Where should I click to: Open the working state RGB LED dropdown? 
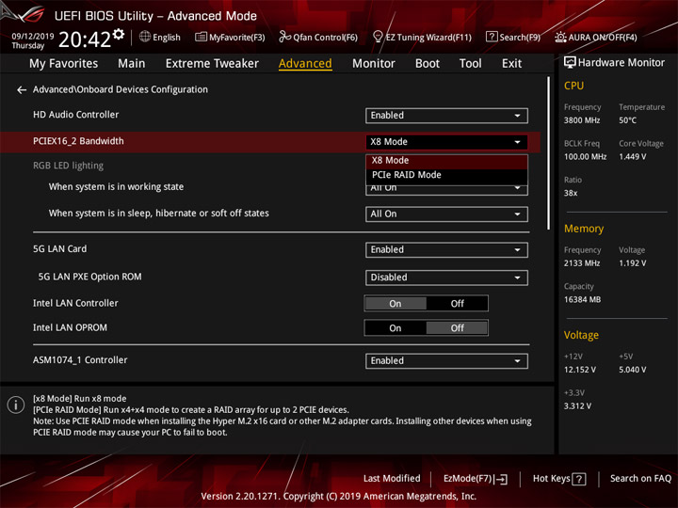pos(446,190)
